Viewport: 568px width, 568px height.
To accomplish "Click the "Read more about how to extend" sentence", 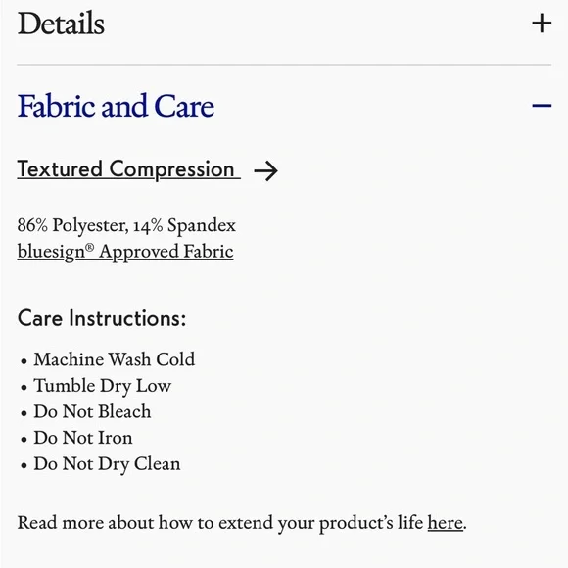I will 242,523.
